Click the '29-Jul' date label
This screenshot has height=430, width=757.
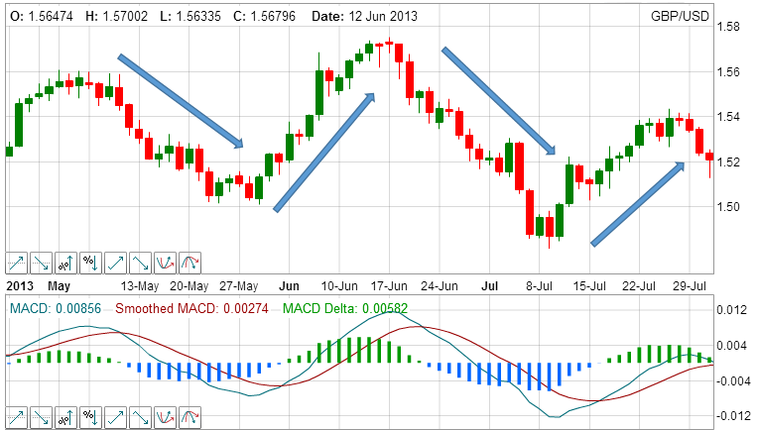pos(690,286)
